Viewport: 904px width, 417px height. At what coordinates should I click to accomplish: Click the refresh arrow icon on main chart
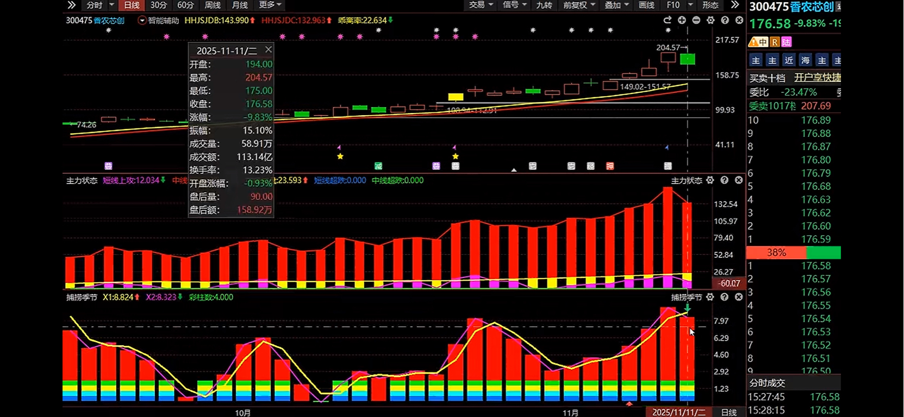(x=668, y=20)
